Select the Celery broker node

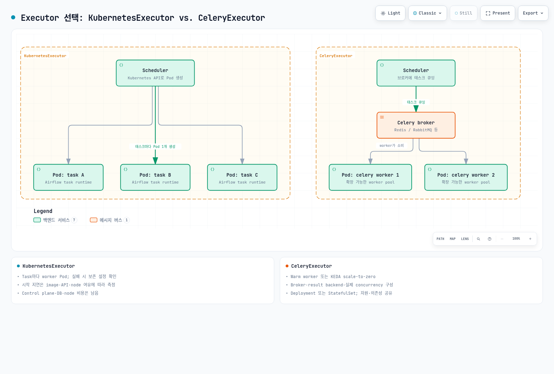[x=416, y=125]
